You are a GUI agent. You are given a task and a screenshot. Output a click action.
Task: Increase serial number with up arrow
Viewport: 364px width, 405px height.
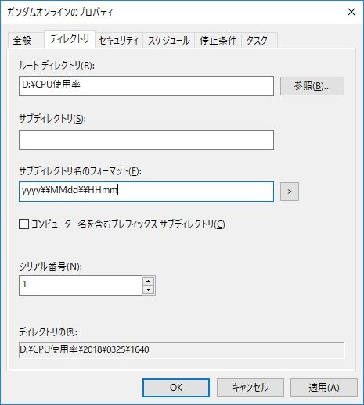149,281
